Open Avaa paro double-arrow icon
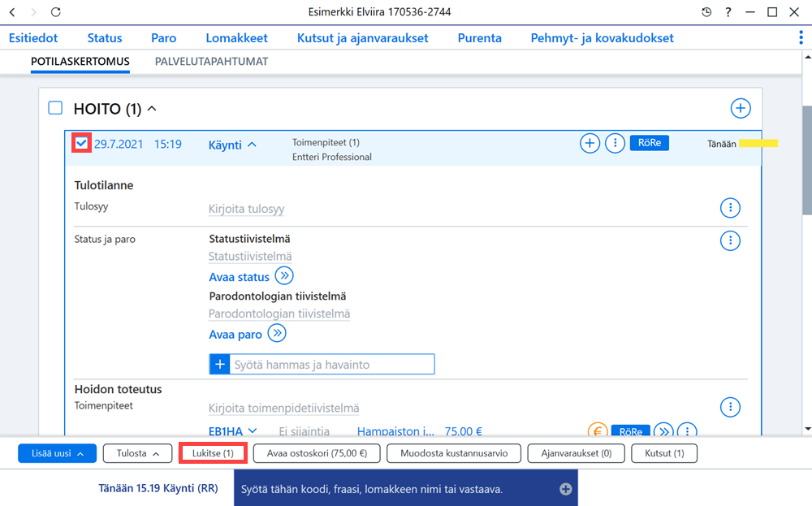 pyautogui.click(x=277, y=333)
